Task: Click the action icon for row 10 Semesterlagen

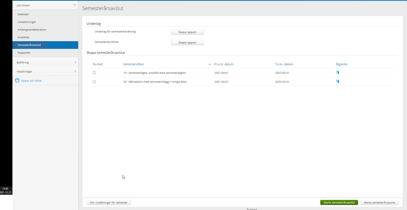Action: click(x=338, y=73)
